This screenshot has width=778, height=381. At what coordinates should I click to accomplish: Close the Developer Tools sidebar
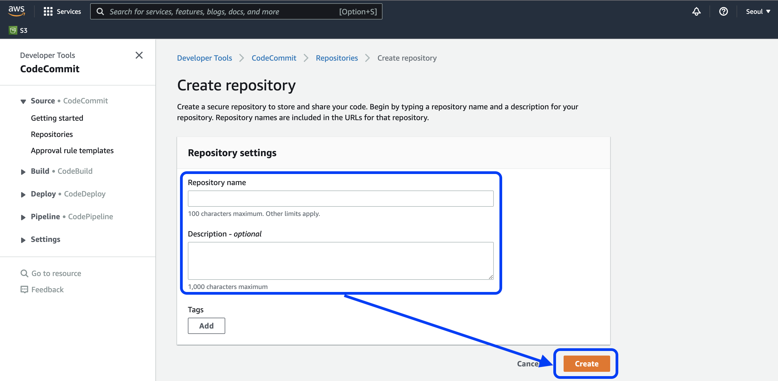click(x=139, y=55)
